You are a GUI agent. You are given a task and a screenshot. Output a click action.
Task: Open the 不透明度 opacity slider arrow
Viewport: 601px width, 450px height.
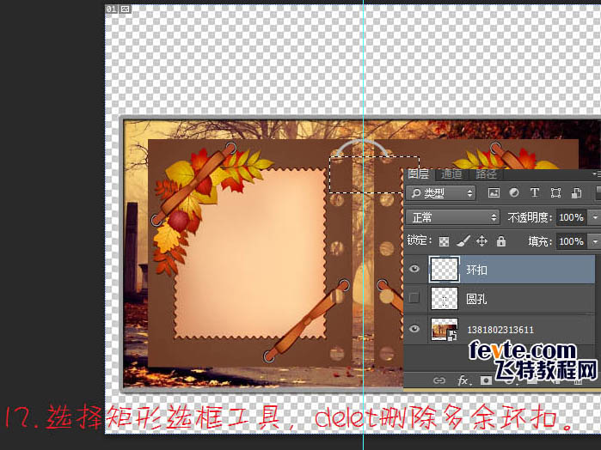pyautogui.click(x=595, y=217)
